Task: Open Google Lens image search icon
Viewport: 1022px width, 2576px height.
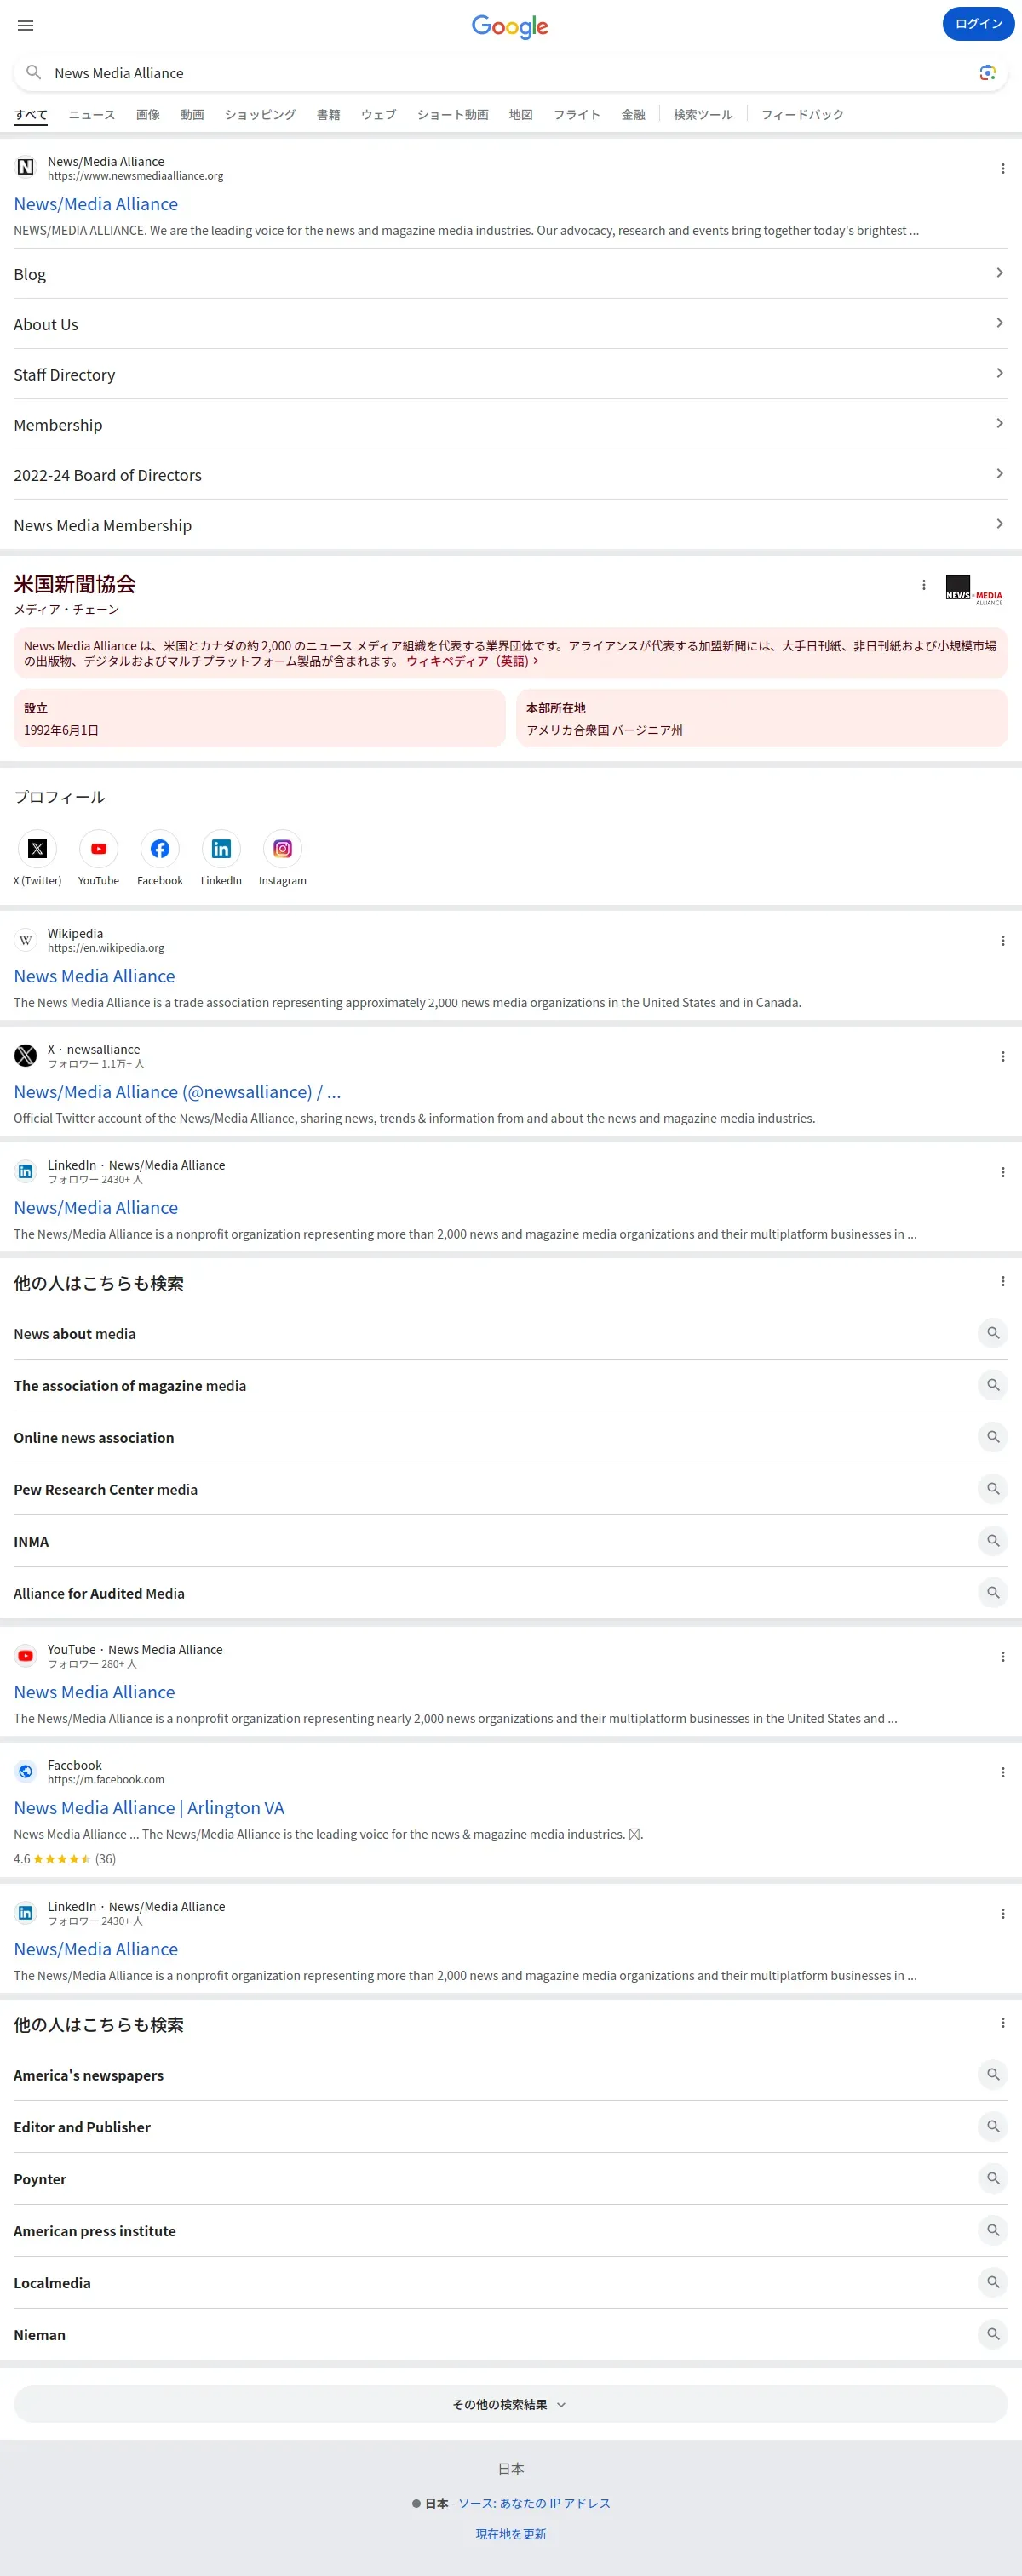Action: (987, 72)
